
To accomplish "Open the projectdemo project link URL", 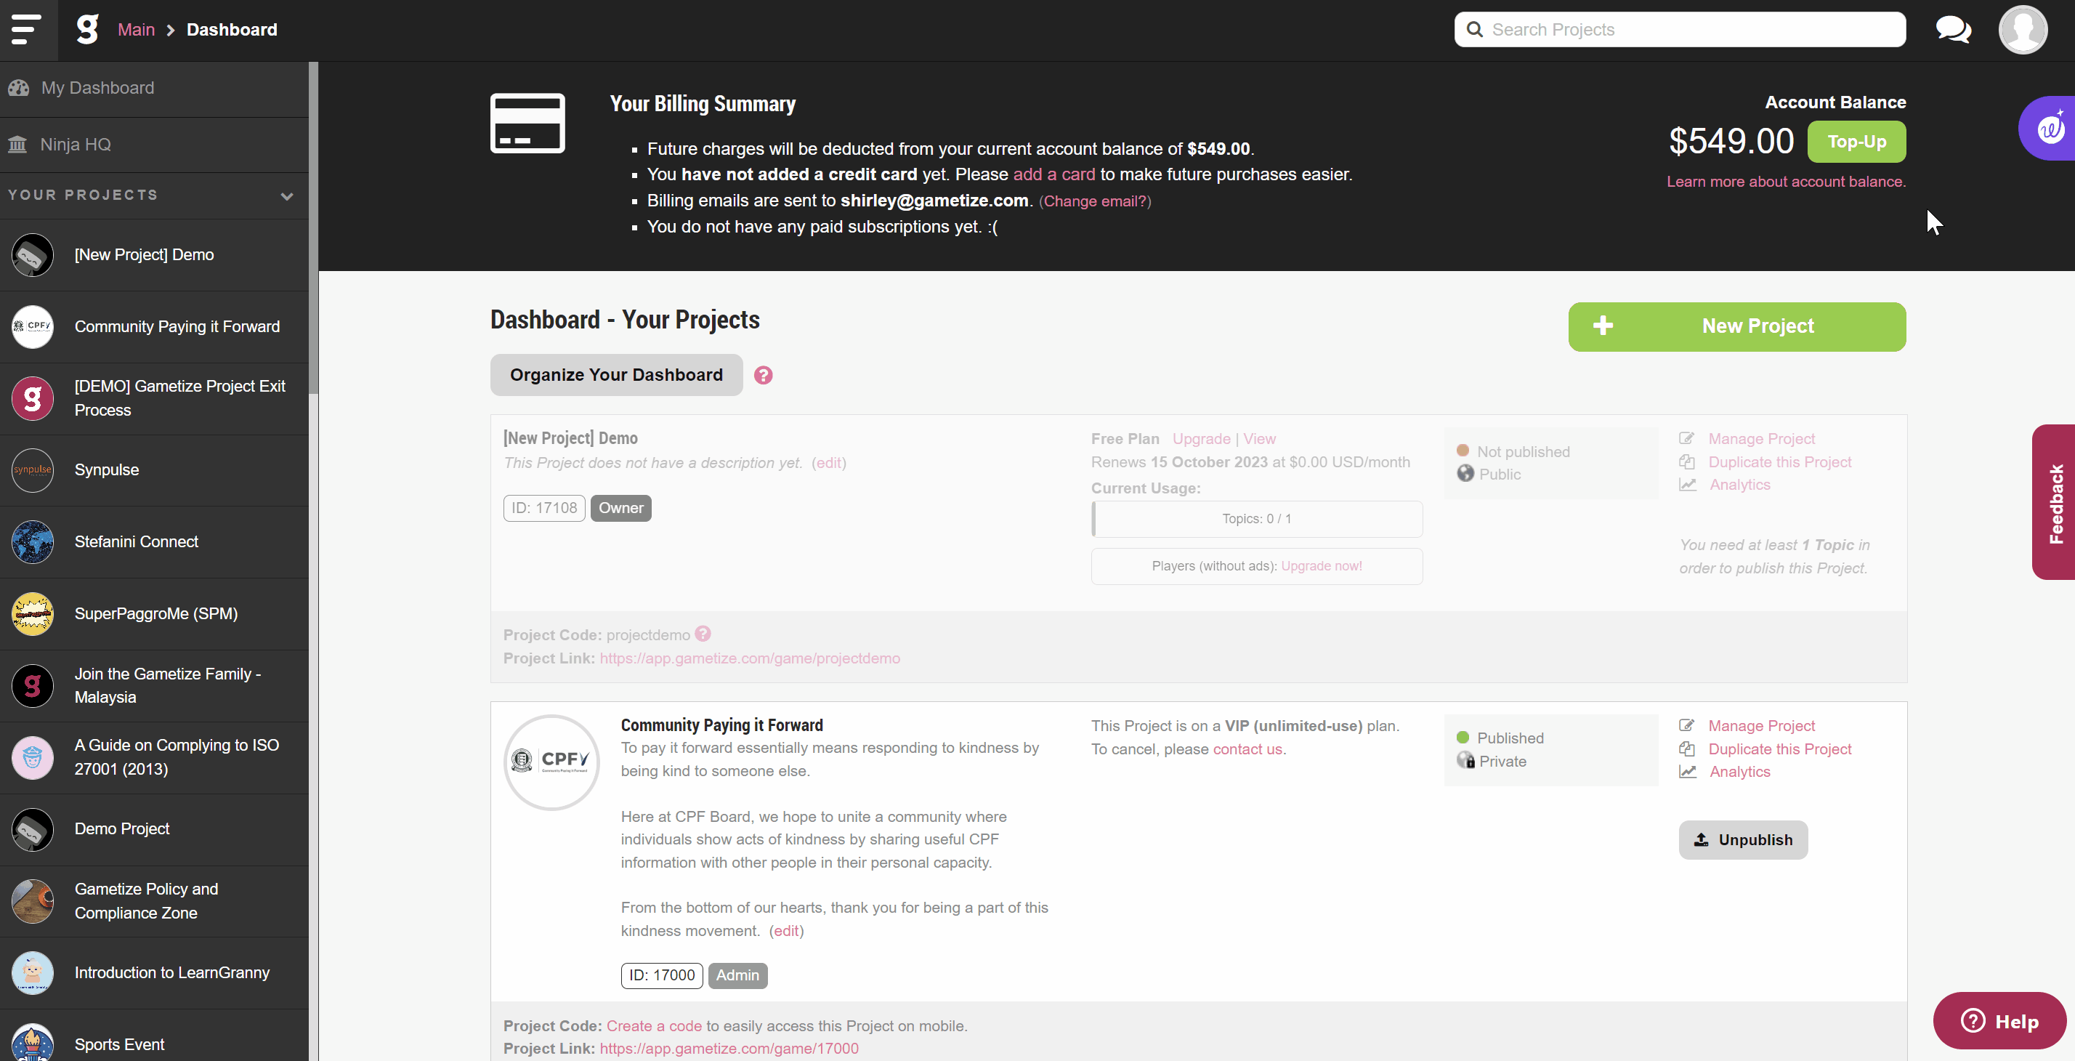I will 749,659.
